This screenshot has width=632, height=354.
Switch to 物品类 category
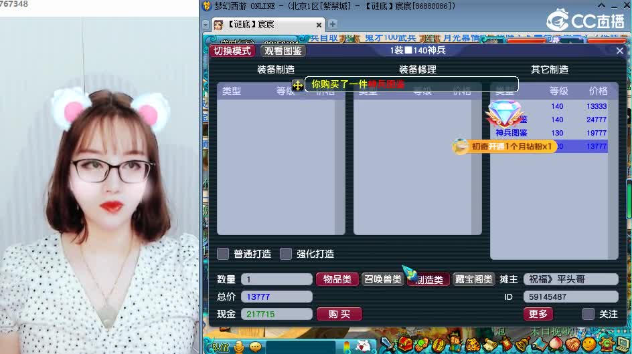tap(337, 279)
